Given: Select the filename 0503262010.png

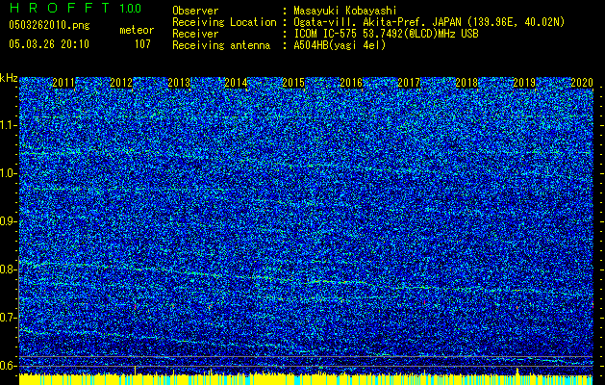Looking at the screenshot, I should (49, 26).
